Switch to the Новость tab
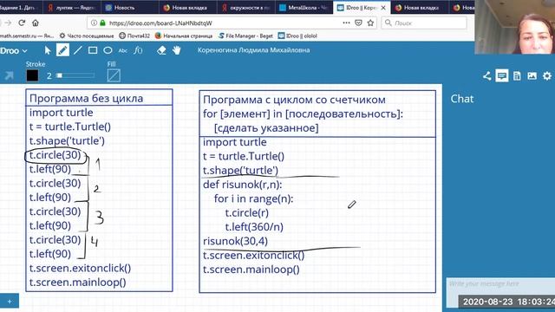 point(130,8)
